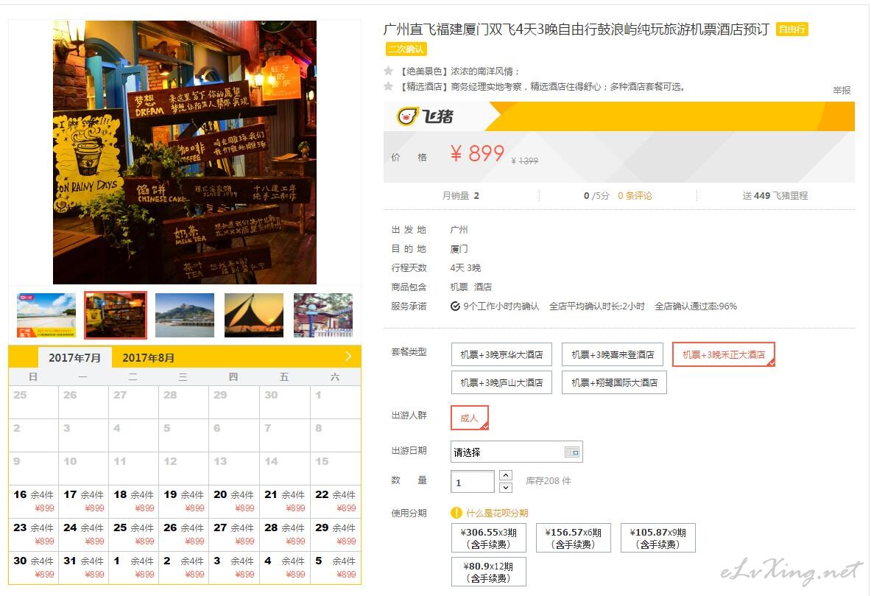Image resolution: width=871 pixels, height=596 pixels.
Task: Click the ¥ 899 price text
Action: [x=477, y=153]
